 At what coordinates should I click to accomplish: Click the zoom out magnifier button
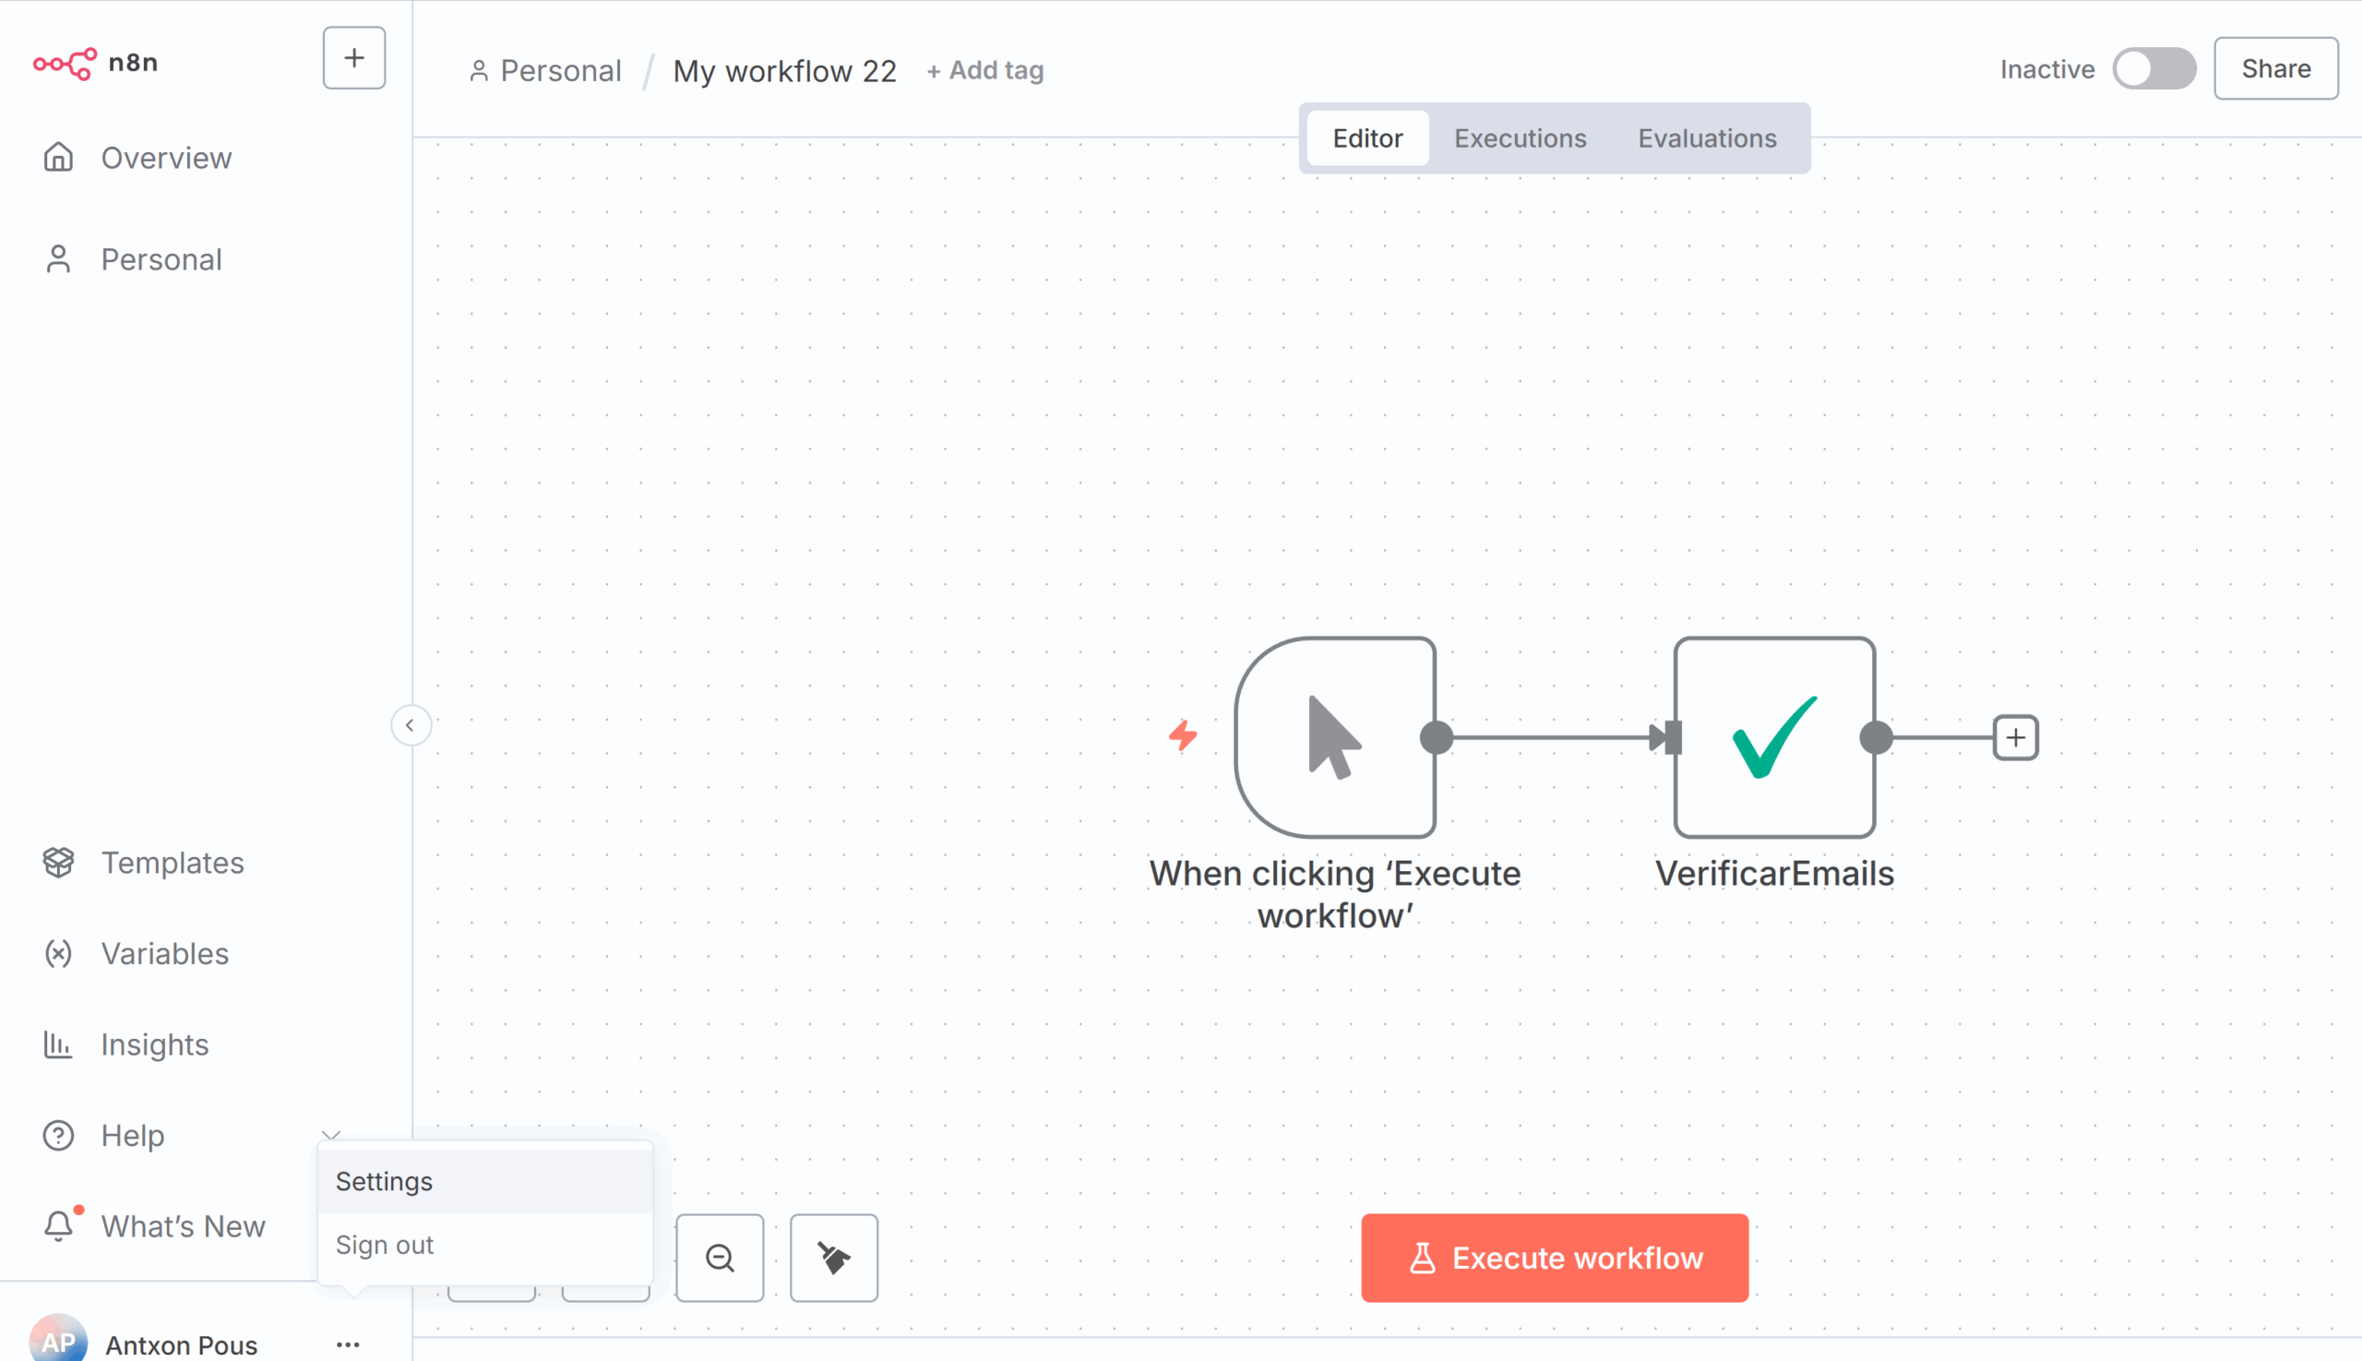point(719,1258)
